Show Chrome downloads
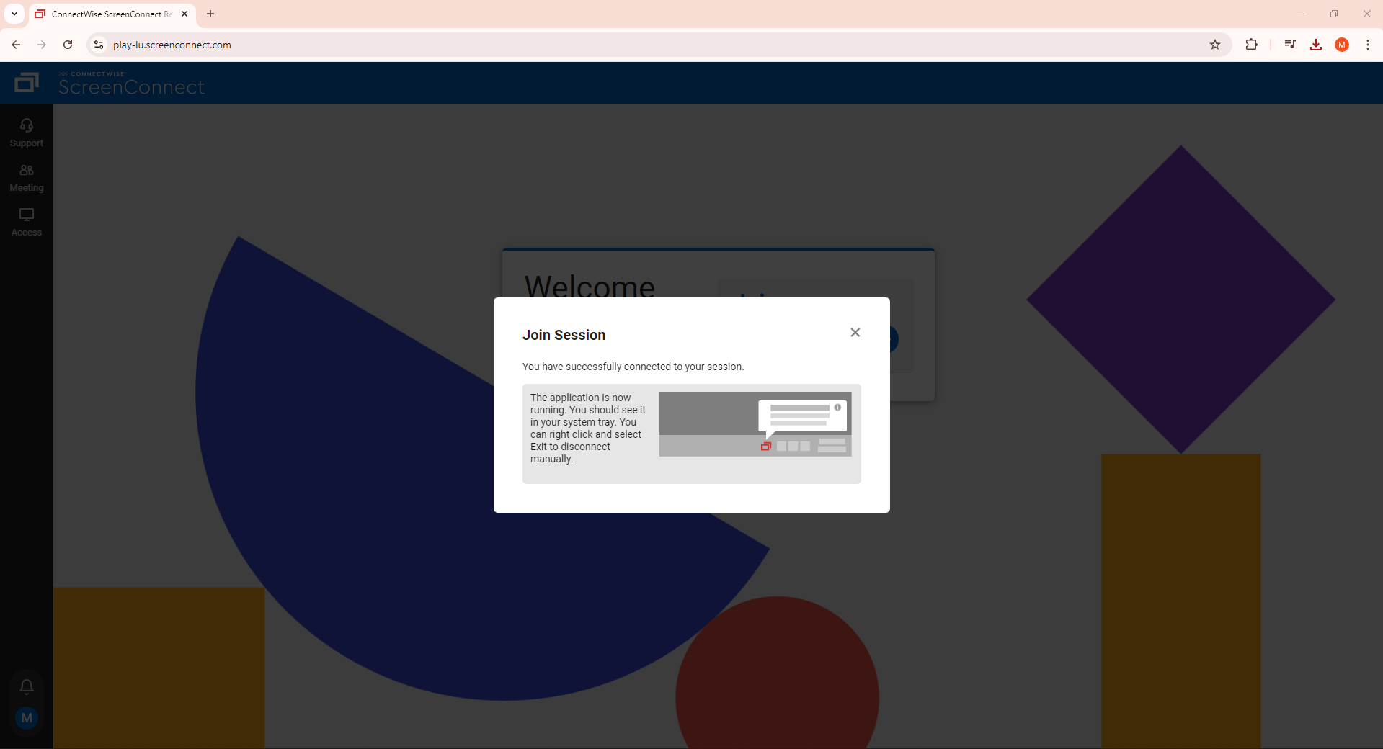The height and width of the screenshot is (749, 1383). click(1316, 45)
